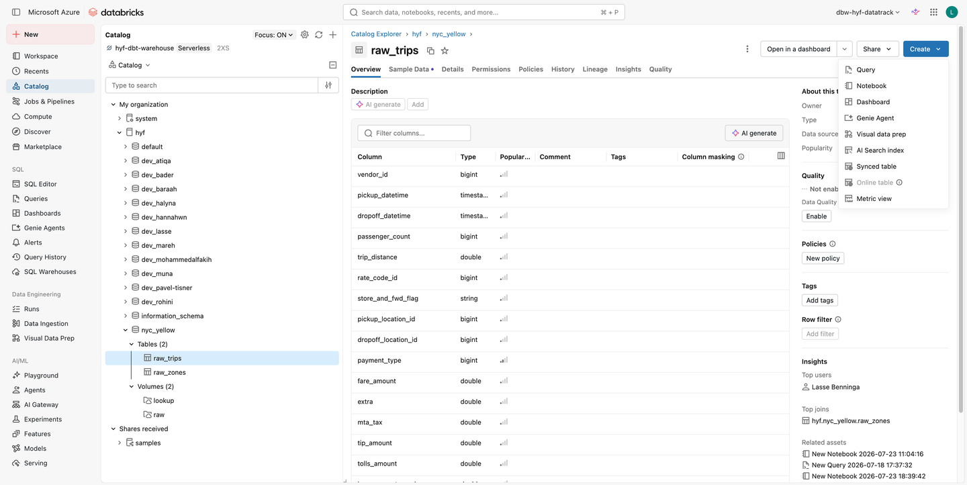
Task: Click AI generate above the columns table
Action: coord(754,133)
